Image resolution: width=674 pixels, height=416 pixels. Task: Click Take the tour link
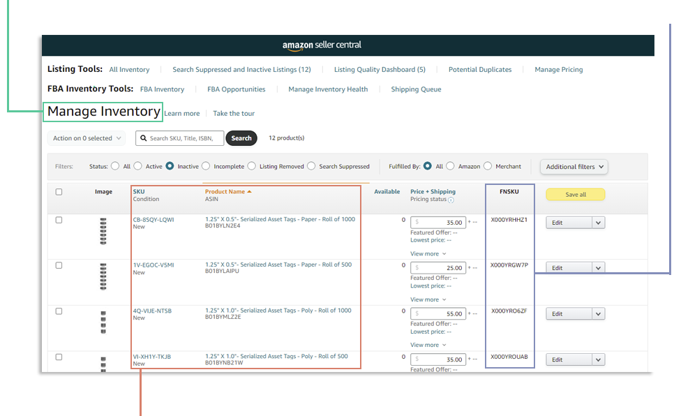[234, 114]
